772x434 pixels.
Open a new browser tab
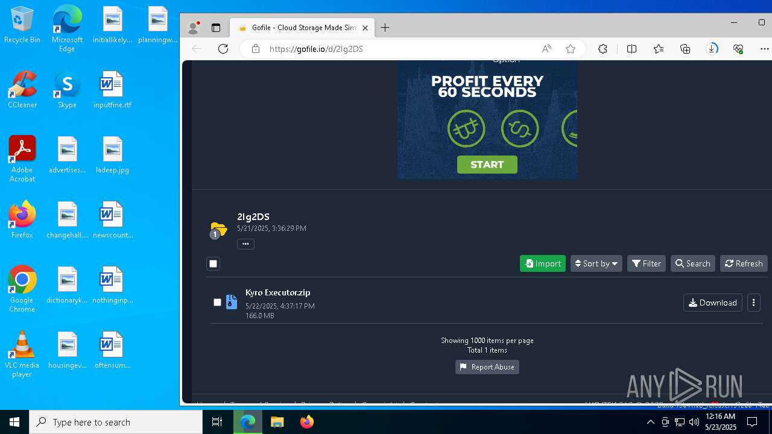(x=385, y=28)
